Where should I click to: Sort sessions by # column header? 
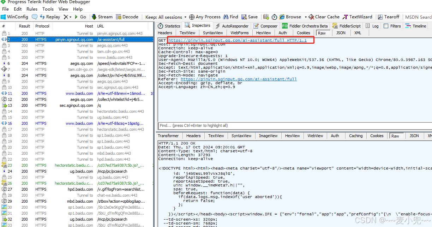(x=8, y=26)
